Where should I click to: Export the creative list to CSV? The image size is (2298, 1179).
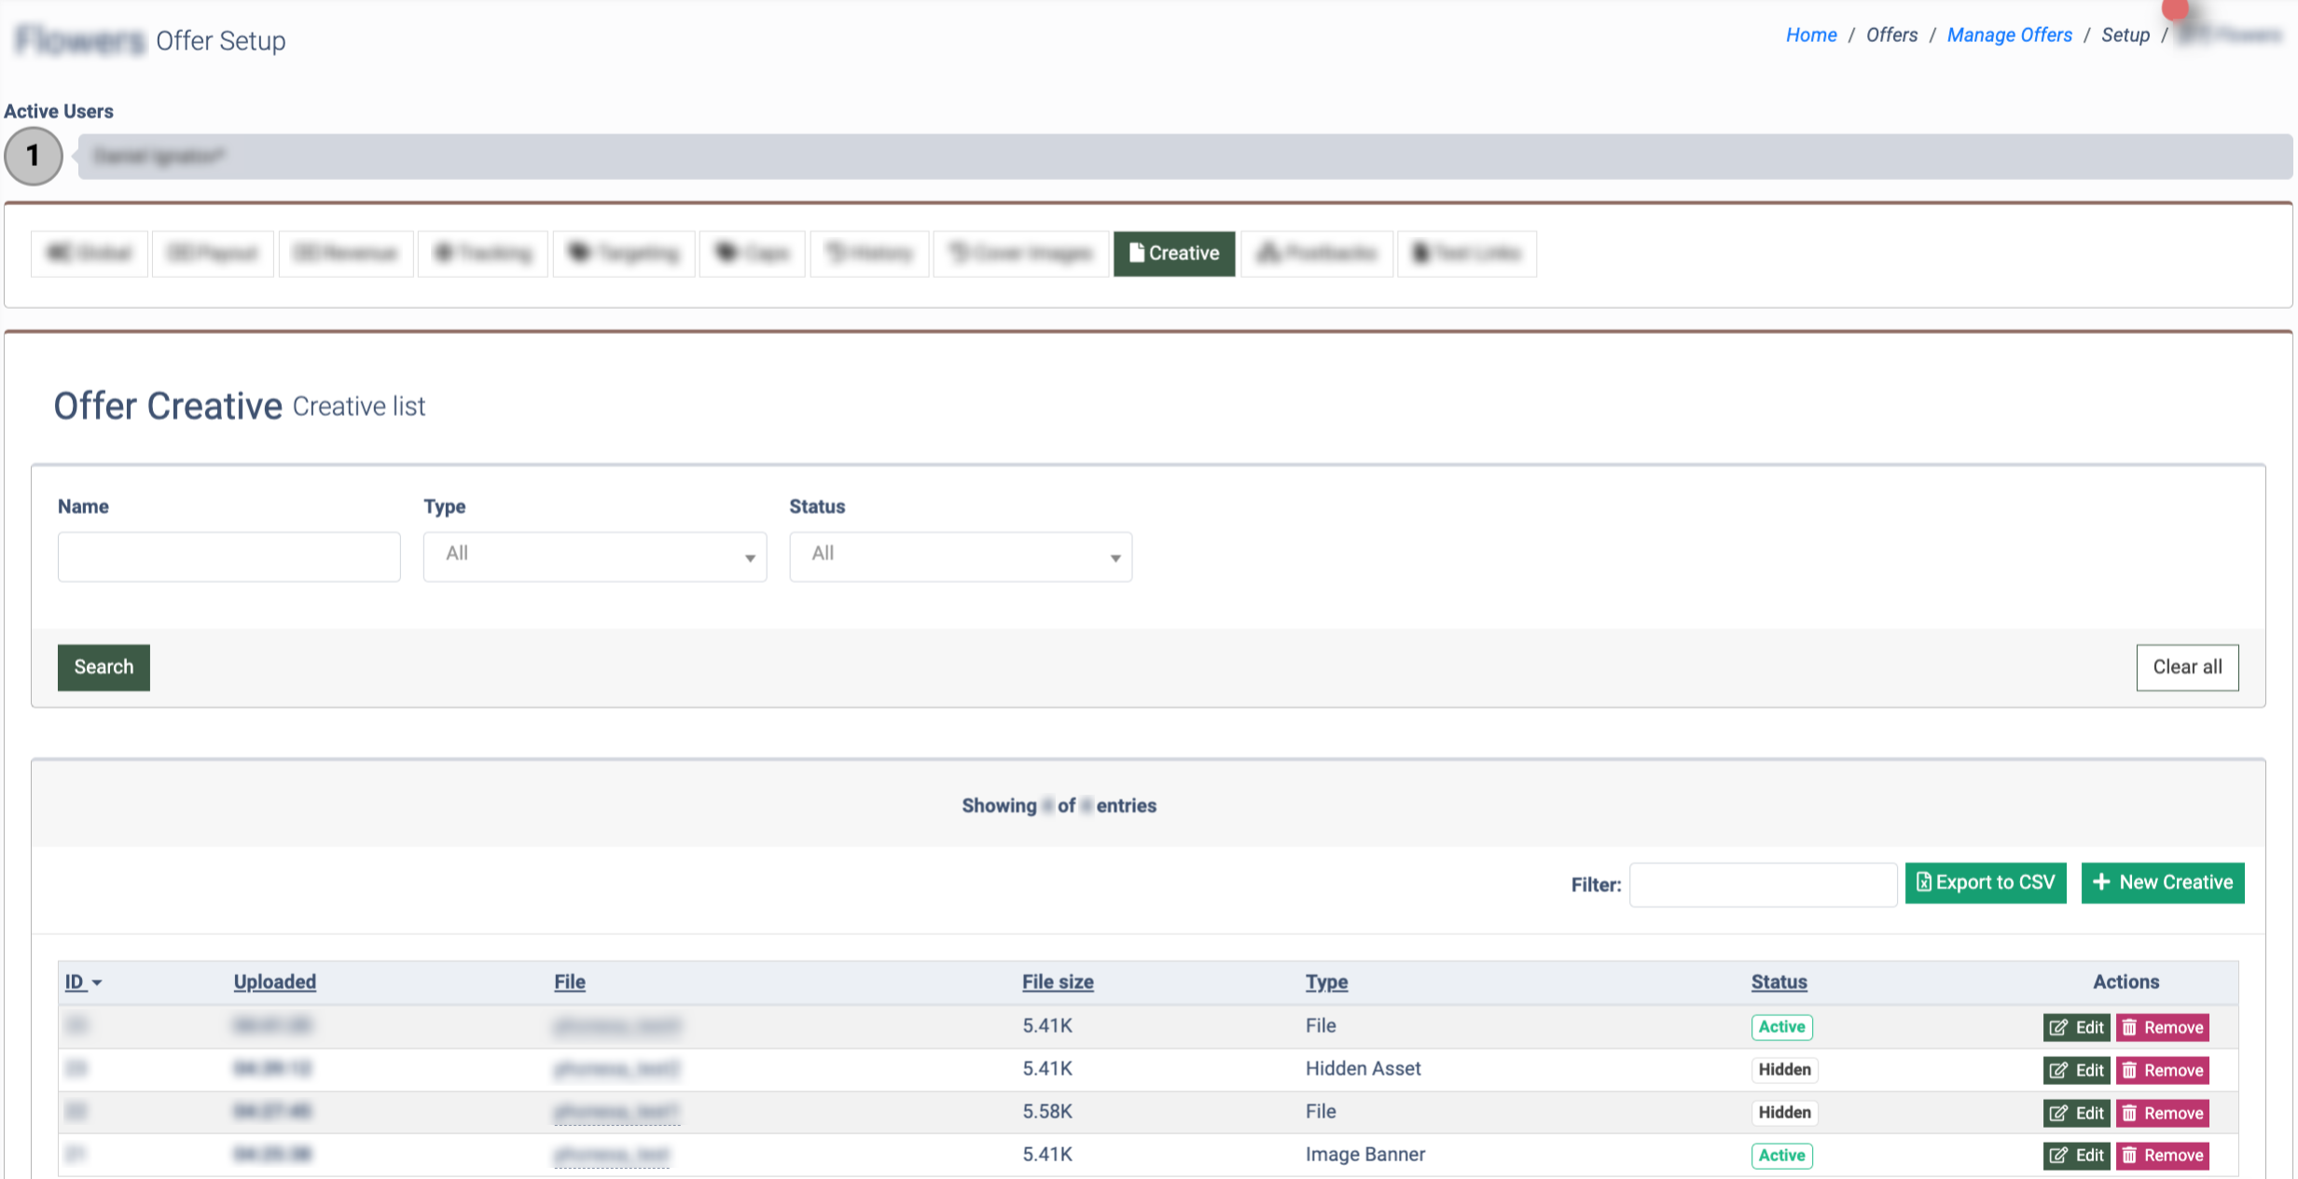click(1985, 882)
